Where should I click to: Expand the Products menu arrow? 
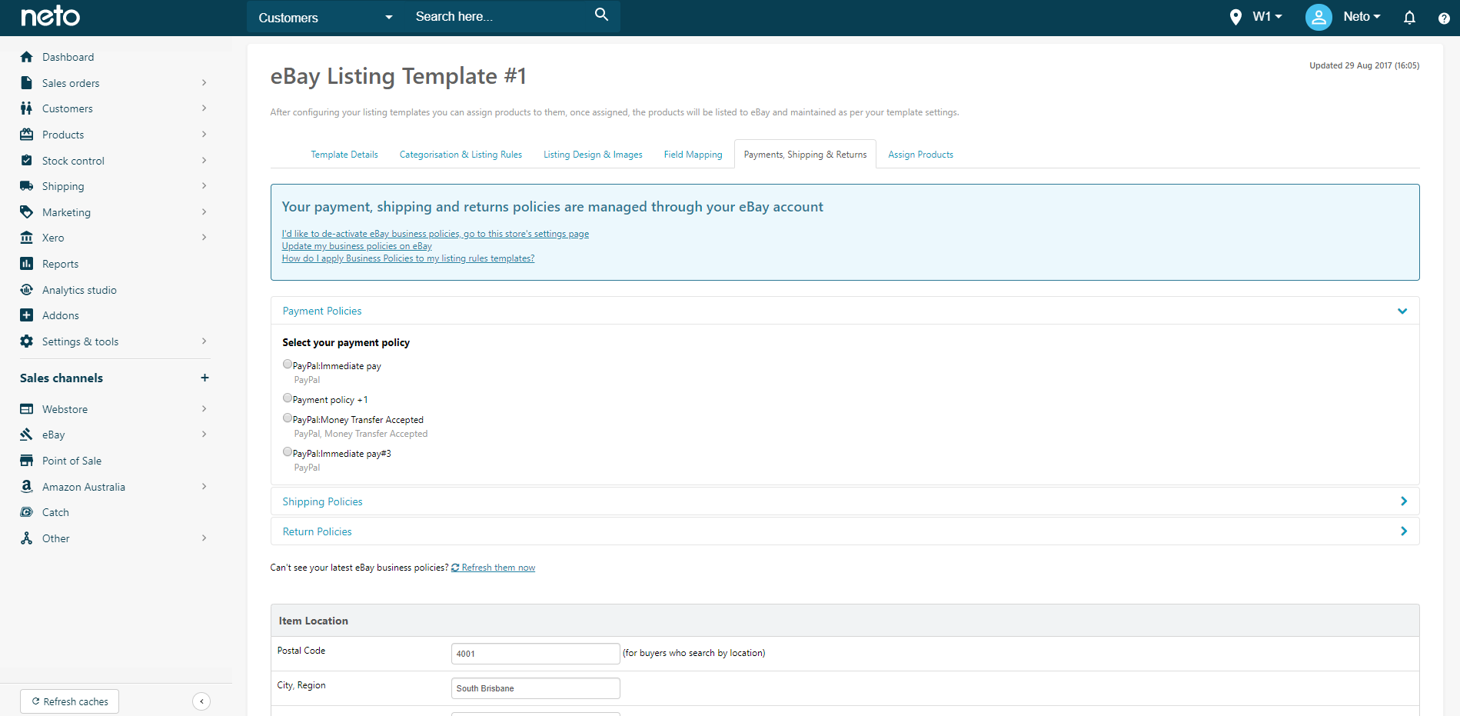point(204,135)
